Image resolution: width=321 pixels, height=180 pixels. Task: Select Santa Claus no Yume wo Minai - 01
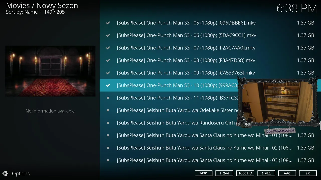210,135
